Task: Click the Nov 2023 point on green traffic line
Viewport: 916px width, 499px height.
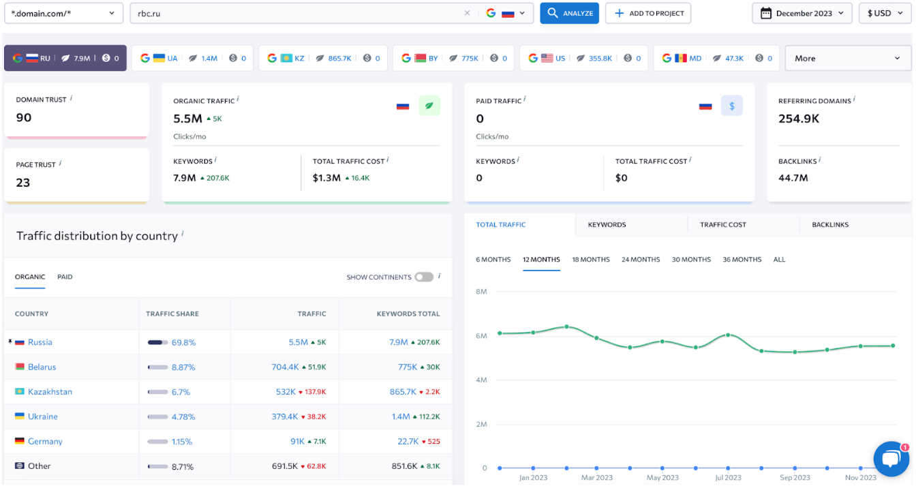Action: point(861,346)
